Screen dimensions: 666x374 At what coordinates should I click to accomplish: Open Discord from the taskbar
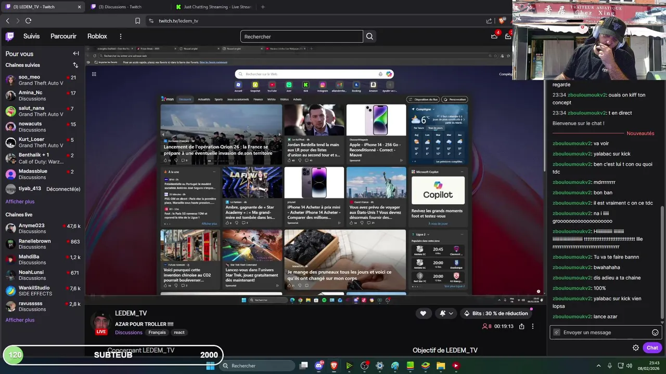coord(319,366)
